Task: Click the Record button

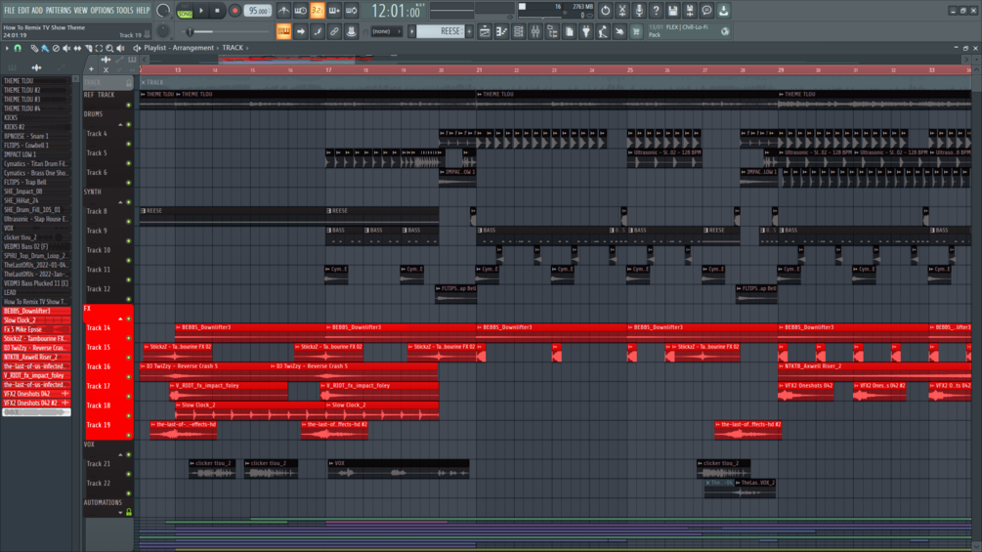Action: (235, 11)
